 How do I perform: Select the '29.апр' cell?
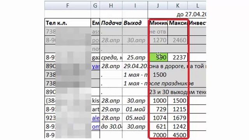click(x=111, y=109)
